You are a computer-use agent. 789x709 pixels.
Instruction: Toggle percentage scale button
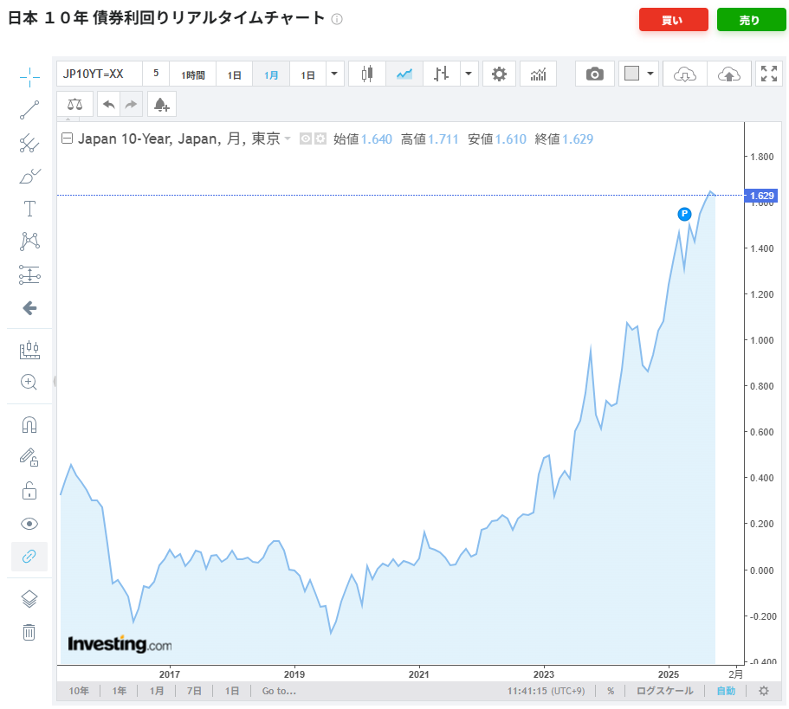[611, 691]
